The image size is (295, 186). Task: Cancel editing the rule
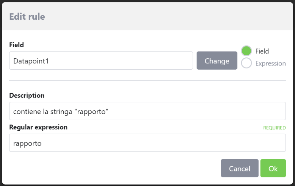(239, 168)
